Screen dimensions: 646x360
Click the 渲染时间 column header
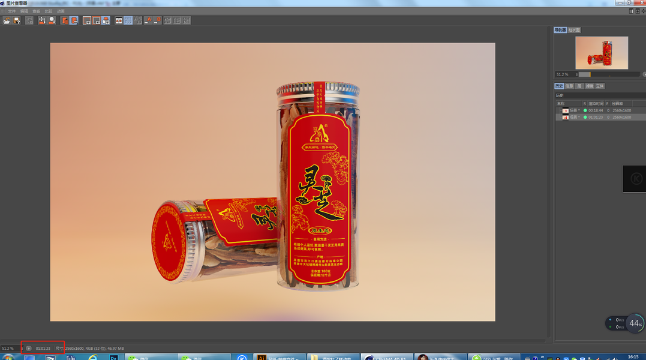[x=596, y=104]
